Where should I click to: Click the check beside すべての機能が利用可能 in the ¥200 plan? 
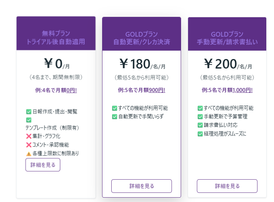pos(200,108)
